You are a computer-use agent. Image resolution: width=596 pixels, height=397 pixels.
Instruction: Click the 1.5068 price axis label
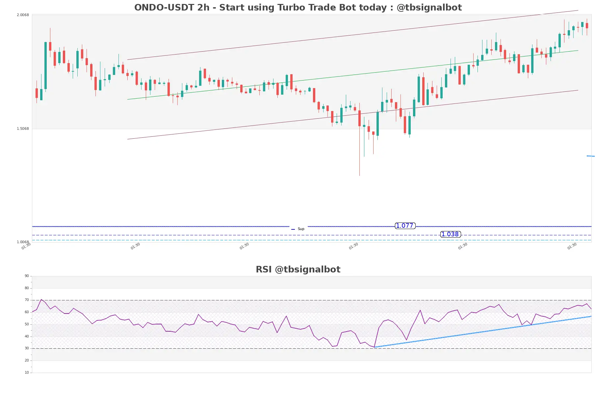[23, 129]
